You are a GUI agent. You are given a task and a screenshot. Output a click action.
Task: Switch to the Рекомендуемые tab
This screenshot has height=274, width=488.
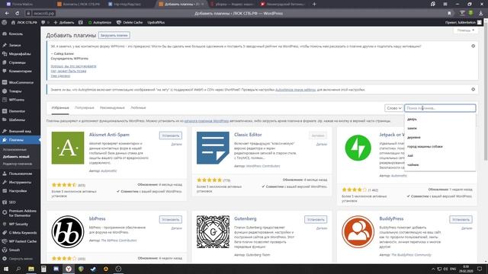coord(112,108)
